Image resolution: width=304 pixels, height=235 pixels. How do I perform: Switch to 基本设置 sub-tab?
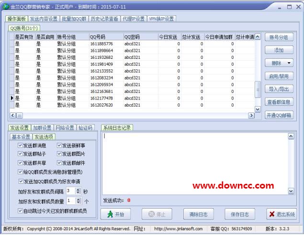[x=21, y=137]
